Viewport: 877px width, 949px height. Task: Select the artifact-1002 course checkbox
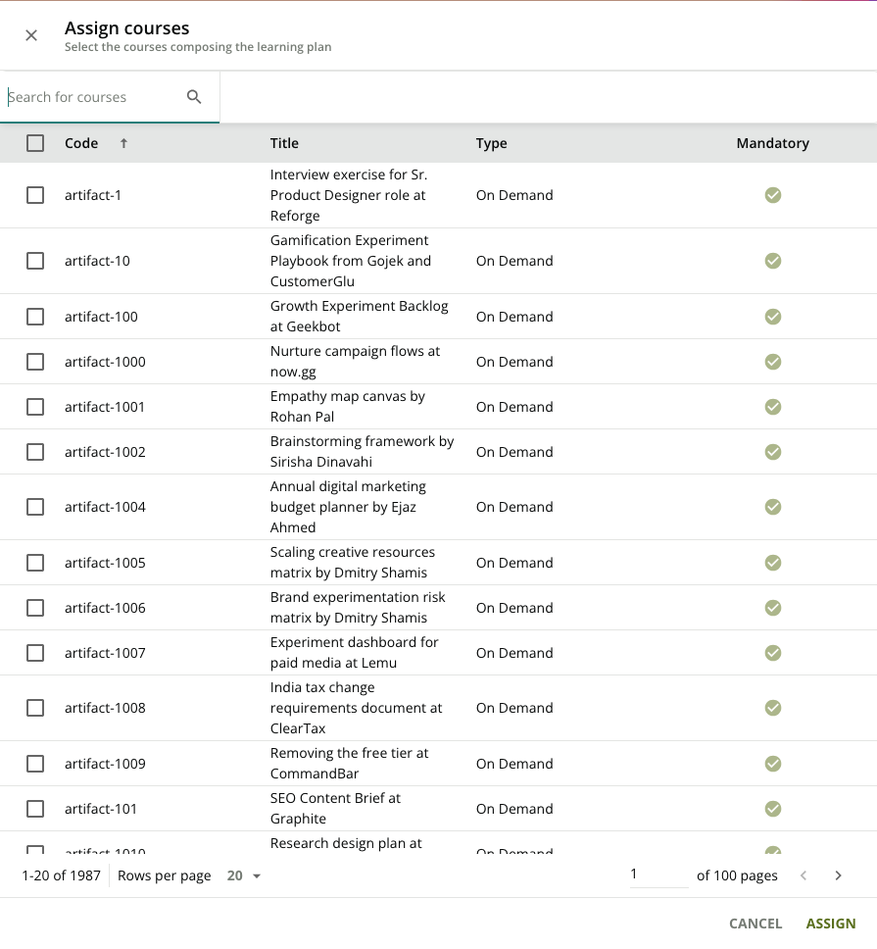(35, 452)
